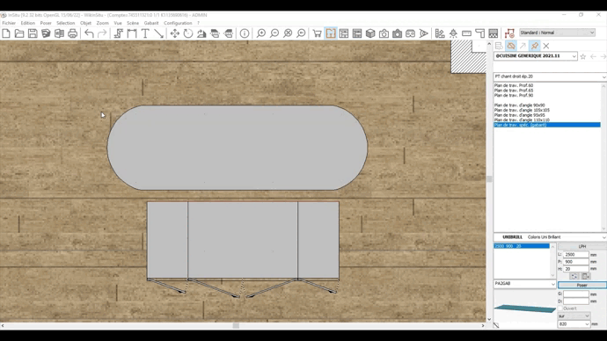Mark catalog as favorite with star icon
This screenshot has width=607, height=341.
(x=583, y=56)
